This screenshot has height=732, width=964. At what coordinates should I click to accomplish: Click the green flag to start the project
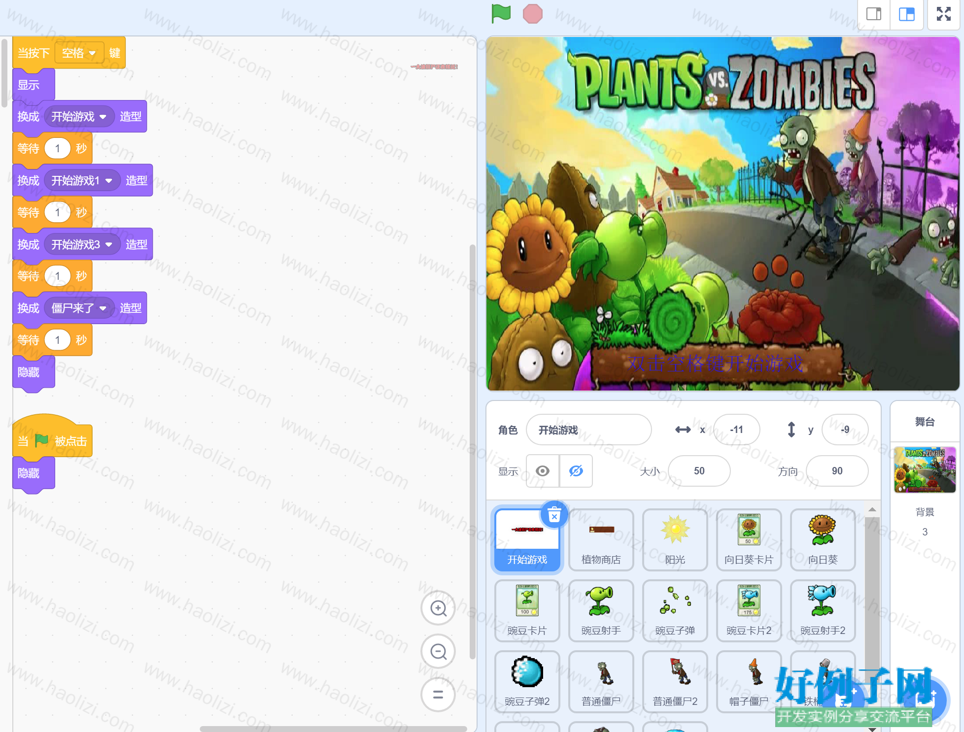click(501, 13)
